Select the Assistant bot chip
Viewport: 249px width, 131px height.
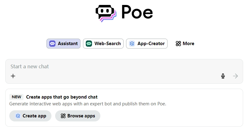tap(63, 44)
